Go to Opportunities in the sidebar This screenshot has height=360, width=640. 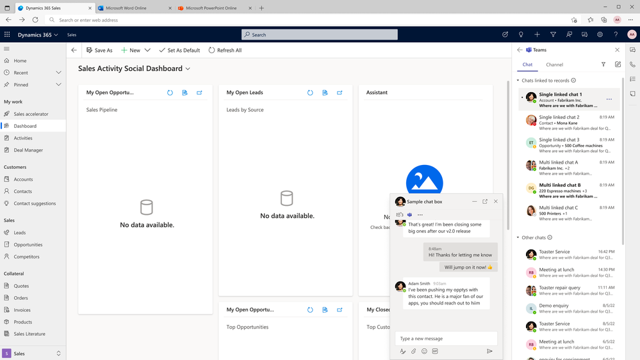click(x=28, y=245)
